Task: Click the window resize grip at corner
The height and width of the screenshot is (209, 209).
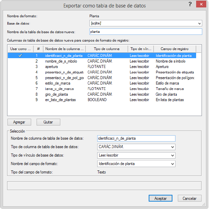Action: pyautogui.click(x=204, y=205)
